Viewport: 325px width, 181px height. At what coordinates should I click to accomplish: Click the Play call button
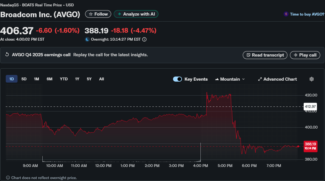coord(305,55)
